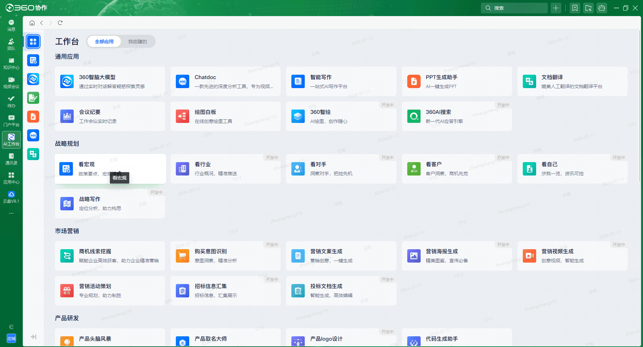Open the user avatar 庄城
The height and width of the screenshot is (347, 643).
[x=11, y=338]
